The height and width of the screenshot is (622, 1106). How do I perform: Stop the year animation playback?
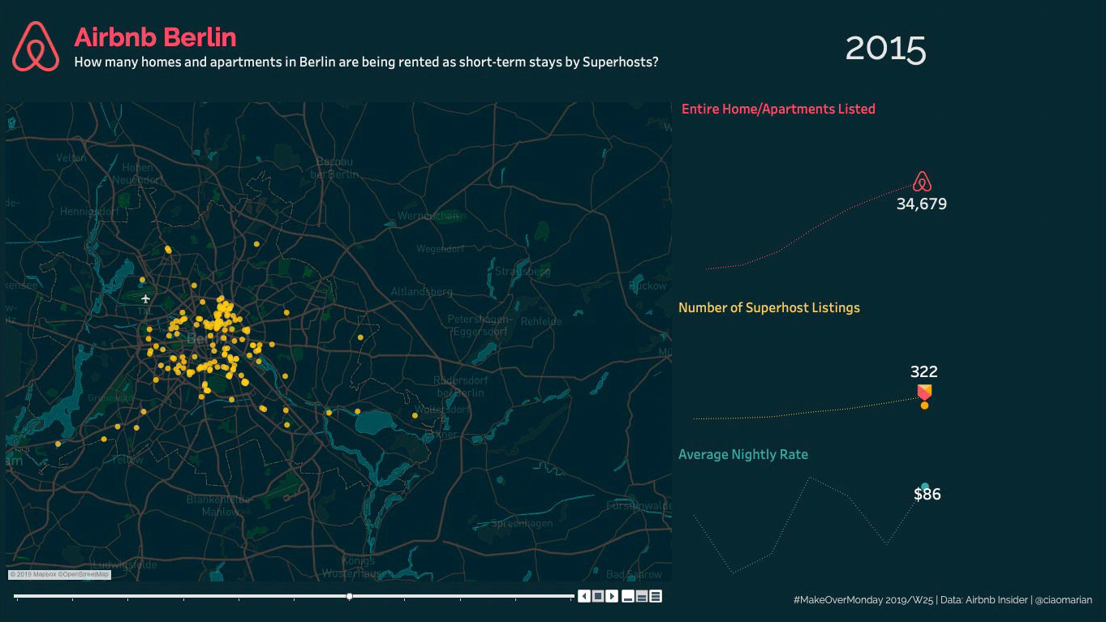tap(598, 596)
